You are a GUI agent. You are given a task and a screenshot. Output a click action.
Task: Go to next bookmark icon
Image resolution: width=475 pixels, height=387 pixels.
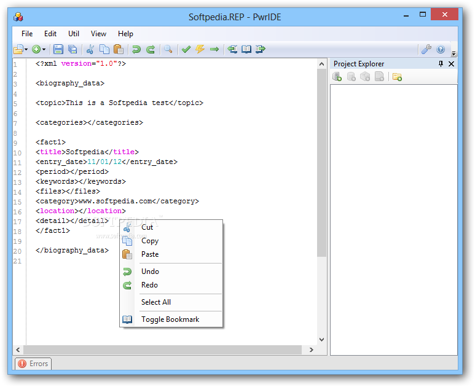tap(260, 49)
